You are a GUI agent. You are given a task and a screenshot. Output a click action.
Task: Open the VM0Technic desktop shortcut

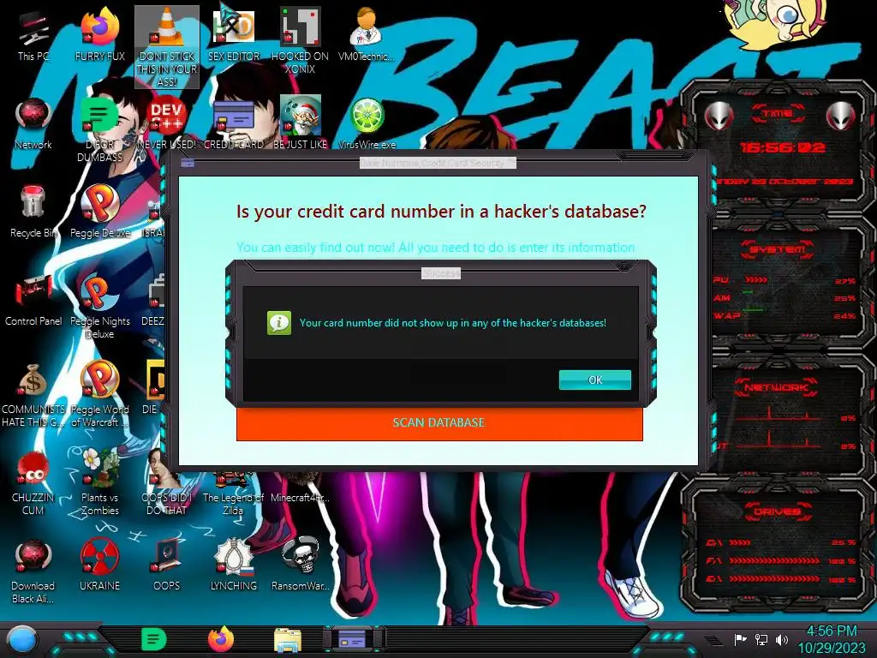click(367, 35)
